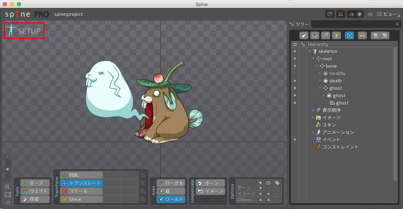The height and width of the screenshot is (209, 403).
Task: Toggle bones filter in tree toolbar
Action: pos(304,35)
